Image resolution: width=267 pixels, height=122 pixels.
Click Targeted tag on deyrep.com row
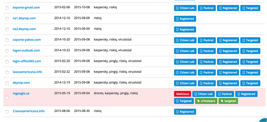point(250,83)
